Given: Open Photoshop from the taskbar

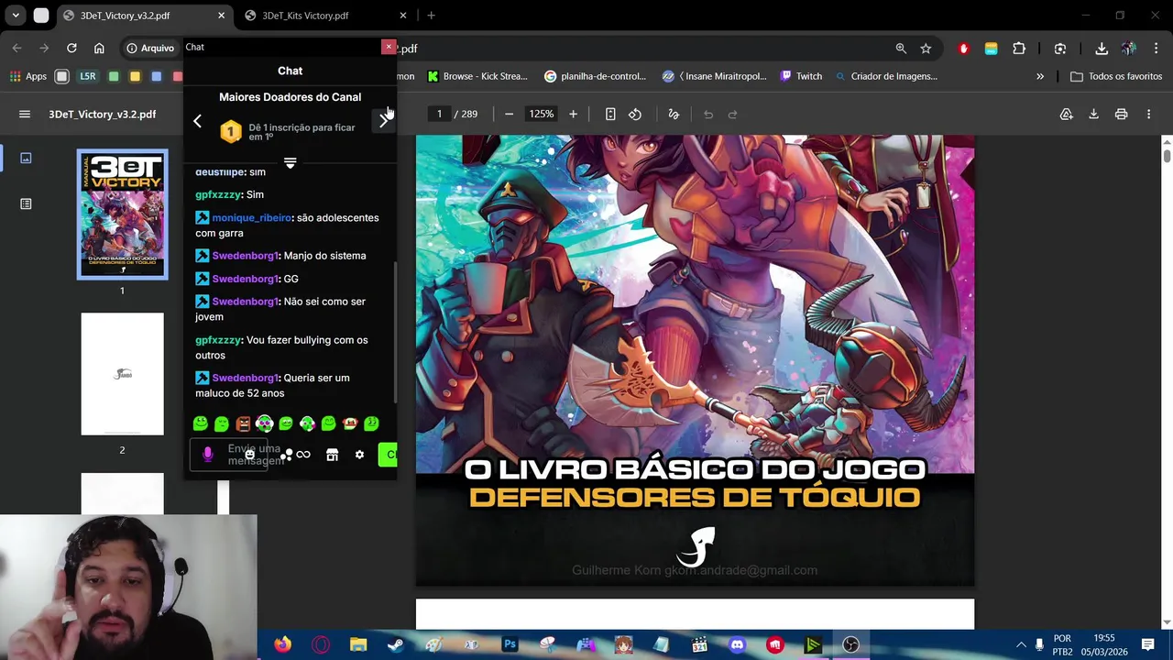Looking at the screenshot, I should coord(510,645).
